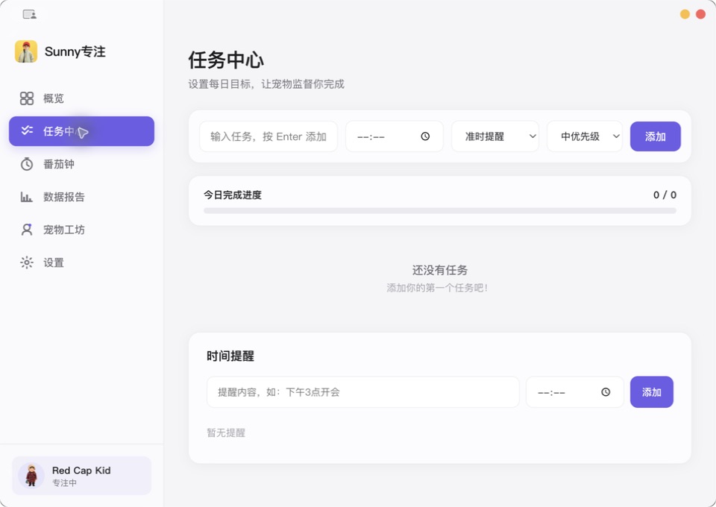Click the 0 / 0 progress count
The image size is (716, 507).
[x=665, y=195]
